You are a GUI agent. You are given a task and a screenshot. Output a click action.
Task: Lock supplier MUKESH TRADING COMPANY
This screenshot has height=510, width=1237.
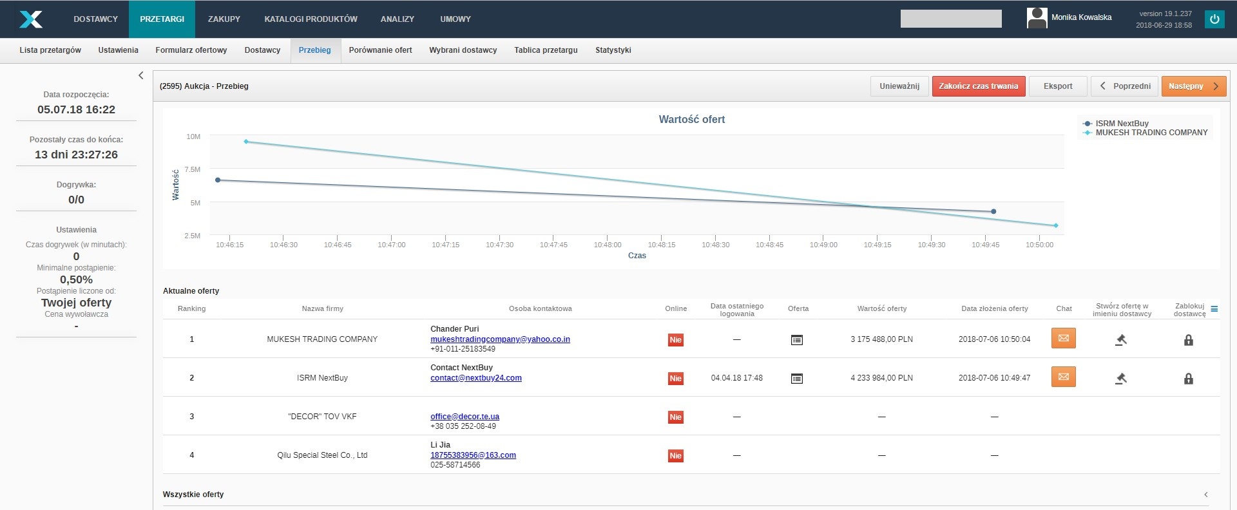(x=1189, y=340)
